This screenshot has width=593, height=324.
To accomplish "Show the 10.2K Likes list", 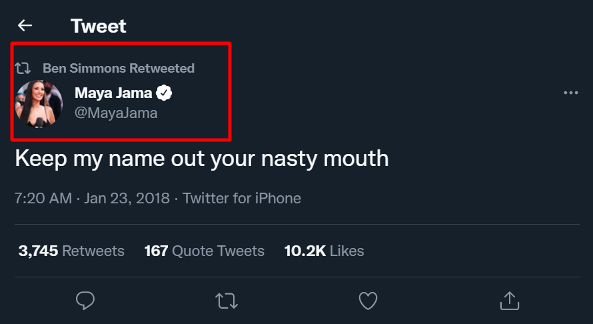I will pos(324,251).
